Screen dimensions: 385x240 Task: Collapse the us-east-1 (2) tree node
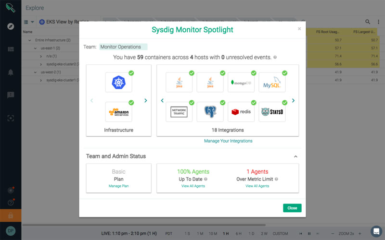pos(35,48)
